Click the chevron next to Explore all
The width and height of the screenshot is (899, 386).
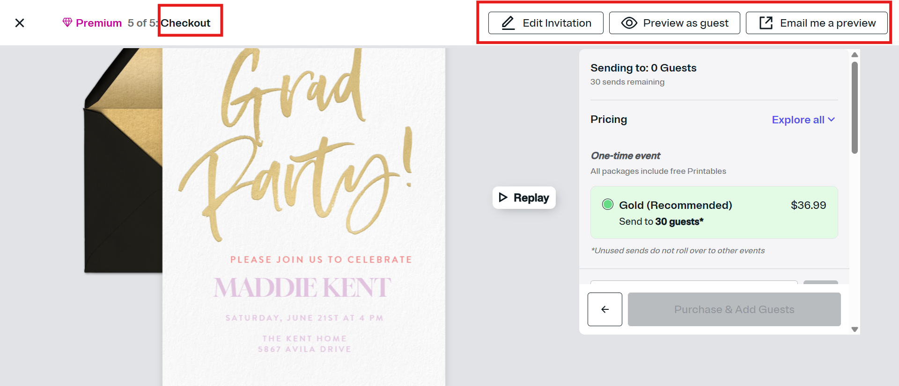(832, 120)
